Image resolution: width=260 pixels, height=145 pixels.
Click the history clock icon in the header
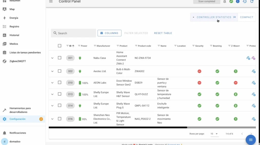(x=245, y=2)
